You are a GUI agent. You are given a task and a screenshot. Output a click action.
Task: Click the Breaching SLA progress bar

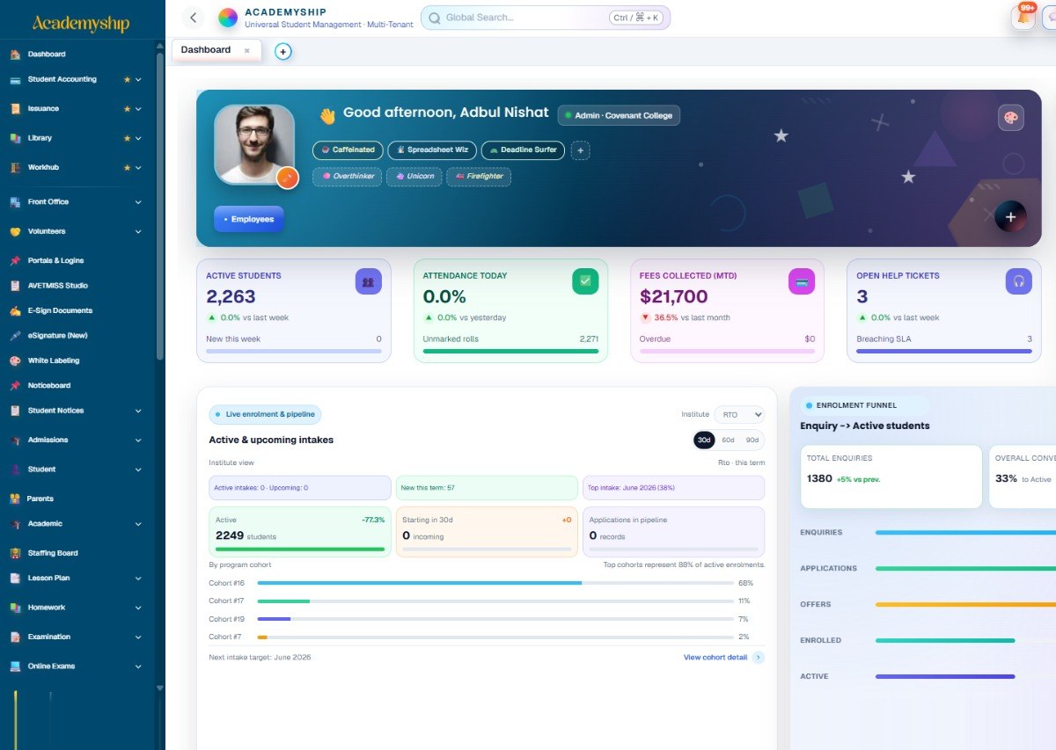(x=944, y=351)
